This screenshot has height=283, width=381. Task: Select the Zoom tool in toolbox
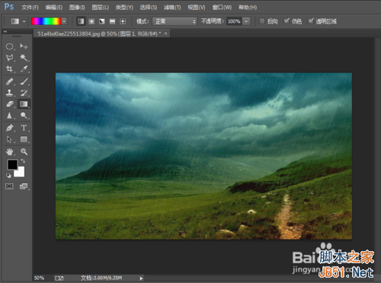pyautogui.click(x=24, y=151)
